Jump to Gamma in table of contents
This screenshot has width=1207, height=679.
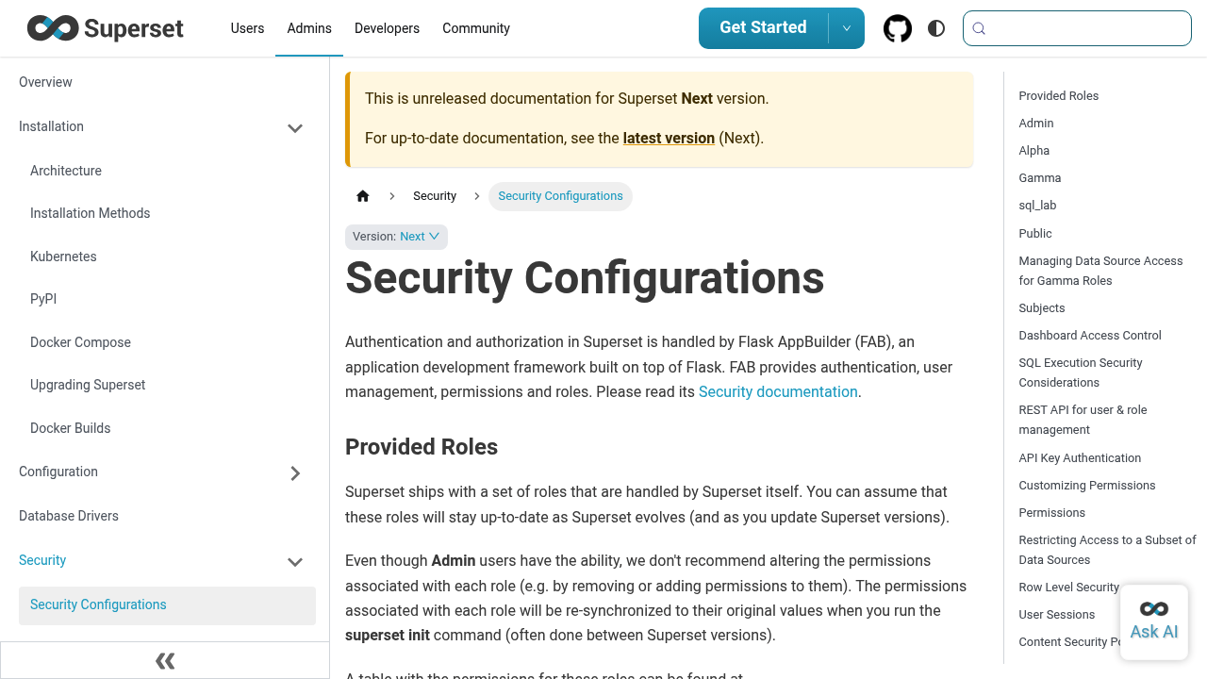pyautogui.click(x=1039, y=178)
